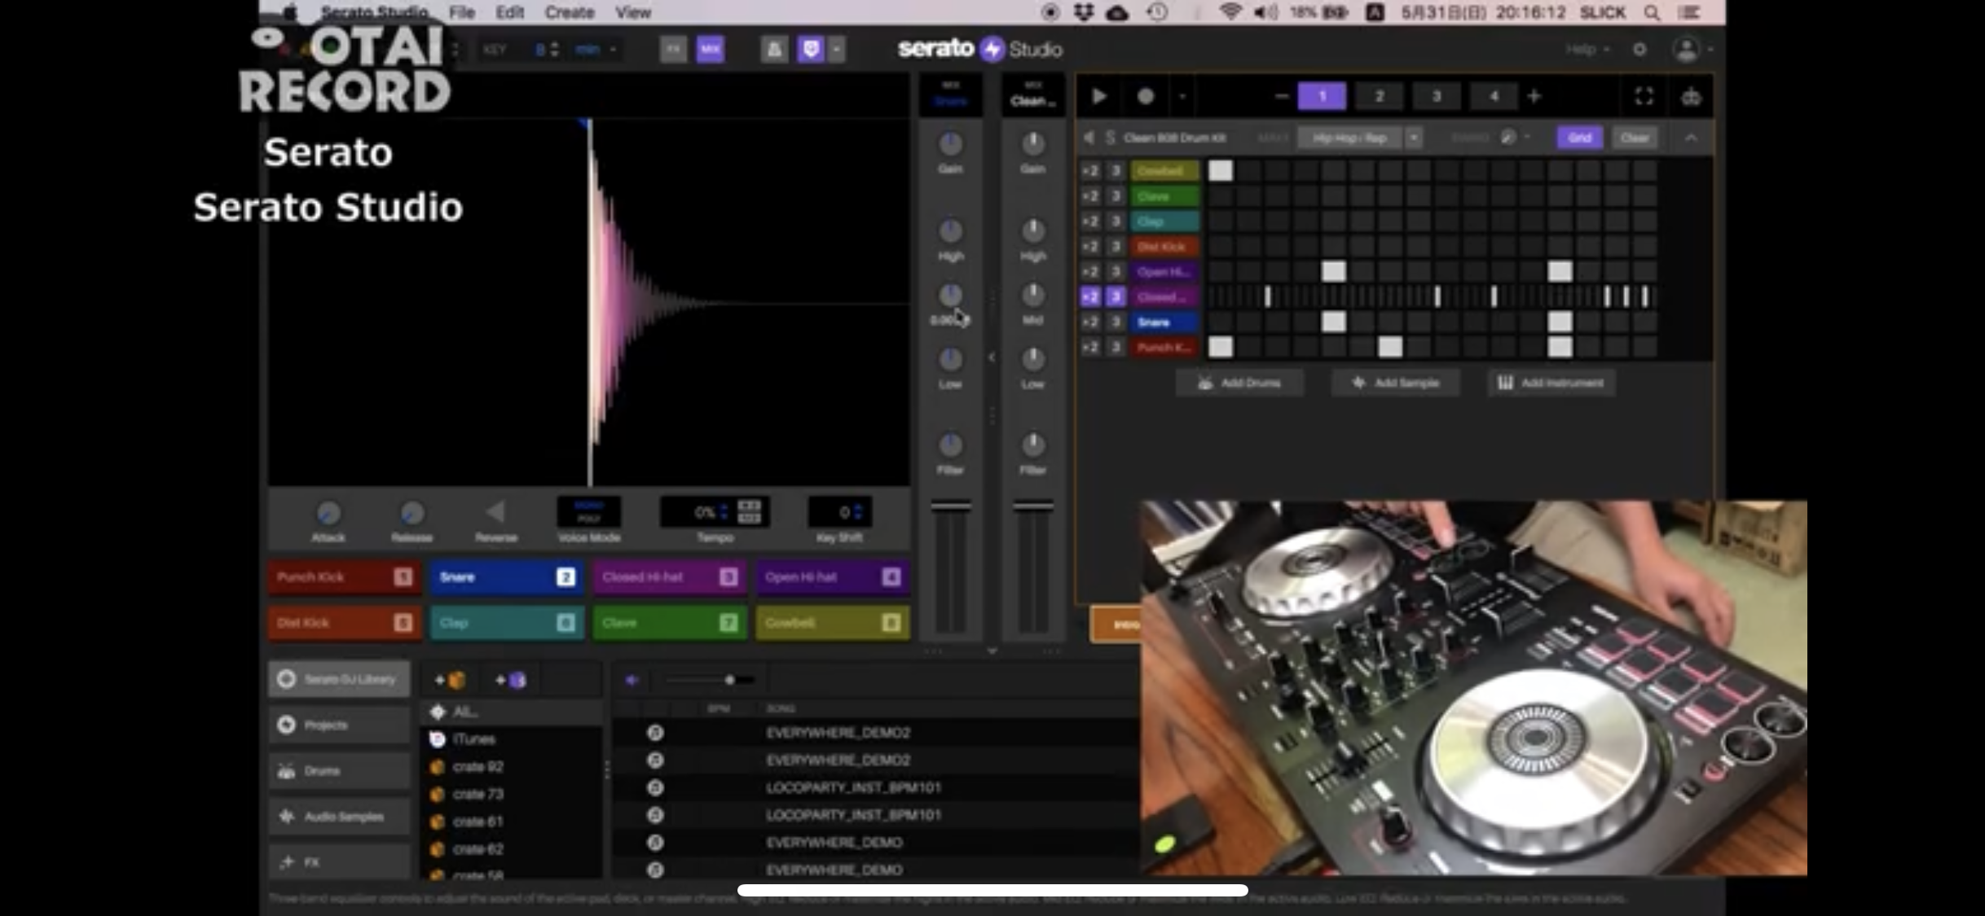Toggle the Reverse arrow icon
Viewport: 1985px width, 916px height.
tap(495, 512)
